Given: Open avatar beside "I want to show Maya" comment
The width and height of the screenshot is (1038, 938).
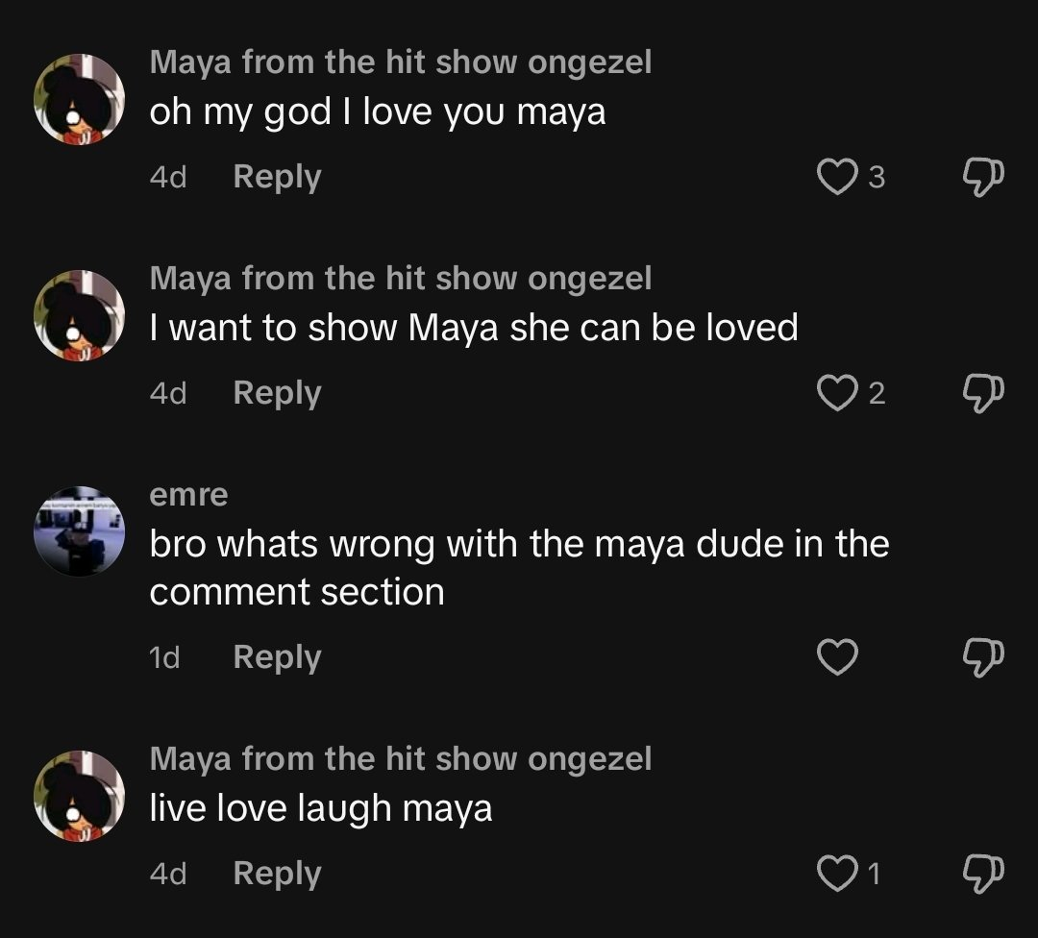Looking at the screenshot, I should pyautogui.click(x=79, y=316).
